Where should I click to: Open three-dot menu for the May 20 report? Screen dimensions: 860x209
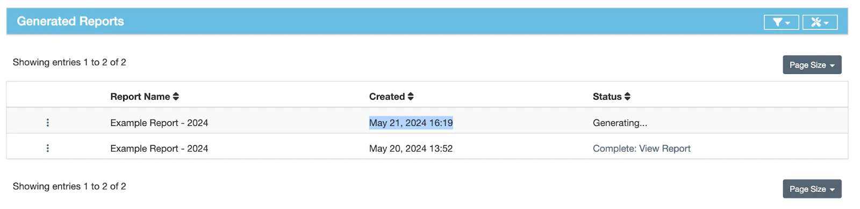pyautogui.click(x=48, y=148)
